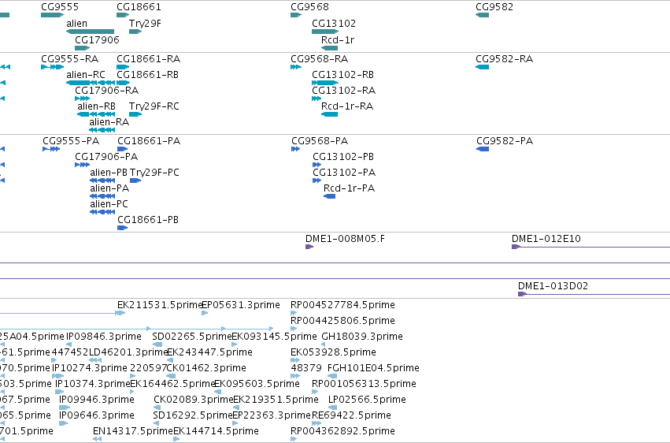Click the Try29F gene label
This screenshot has height=443, width=670.
click(146, 24)
